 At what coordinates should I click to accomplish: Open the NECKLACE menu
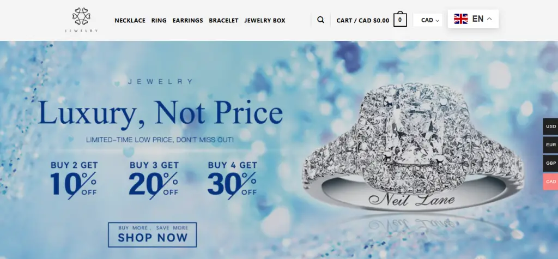130,21
